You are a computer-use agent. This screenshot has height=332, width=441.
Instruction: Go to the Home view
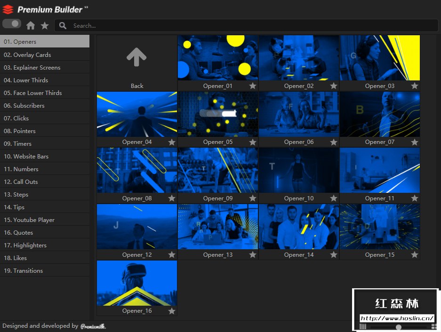(31, 25)
